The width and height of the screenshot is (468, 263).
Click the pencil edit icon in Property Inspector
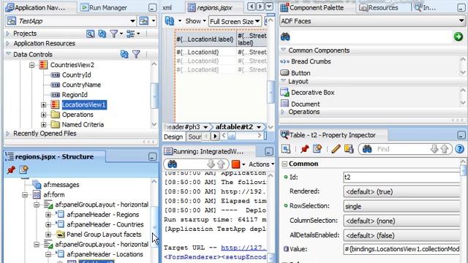click(336, 149)
